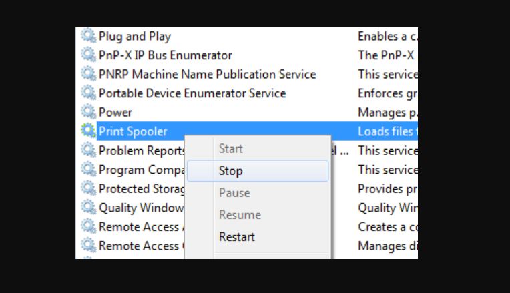Click the greyed-out Start menu entry
510x293 pixels.
pos(230,149)
